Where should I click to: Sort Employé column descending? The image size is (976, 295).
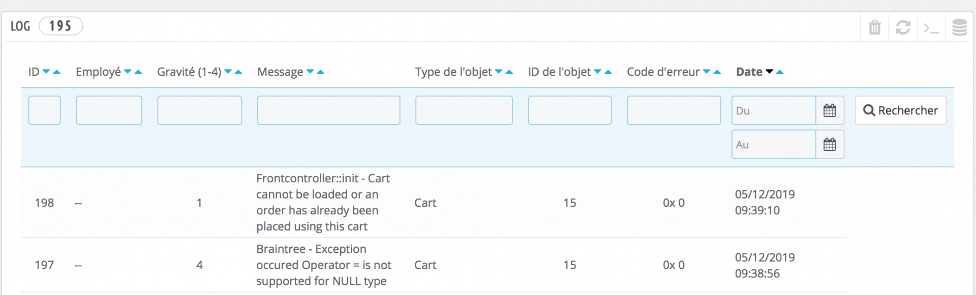[128, 72]
